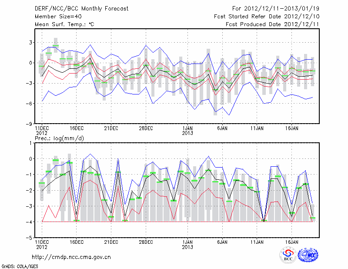Viewport: 348px width, 269px height.
Task: Click the GrADS: COLA/IGES credit text
Action: (18, 266)
